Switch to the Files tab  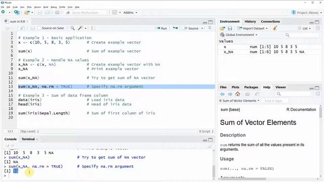pos(223,87)
